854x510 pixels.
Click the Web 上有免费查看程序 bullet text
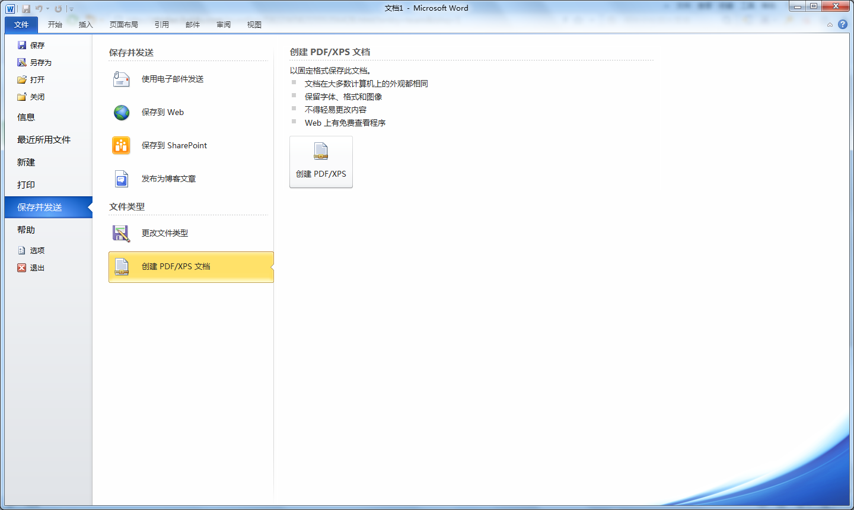[345, 123]
